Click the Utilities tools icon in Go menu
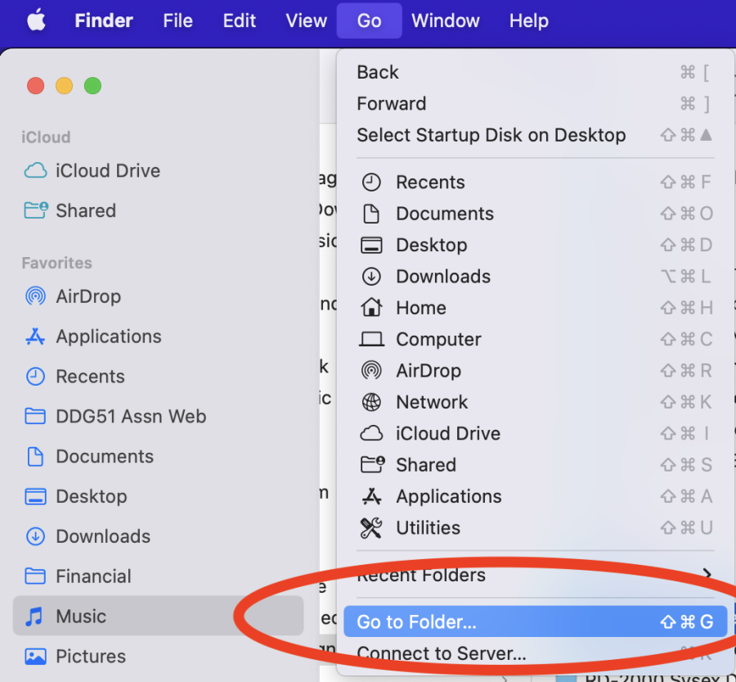Image resolution: width=736 pixels, height=682 pixels. [371, 528]
